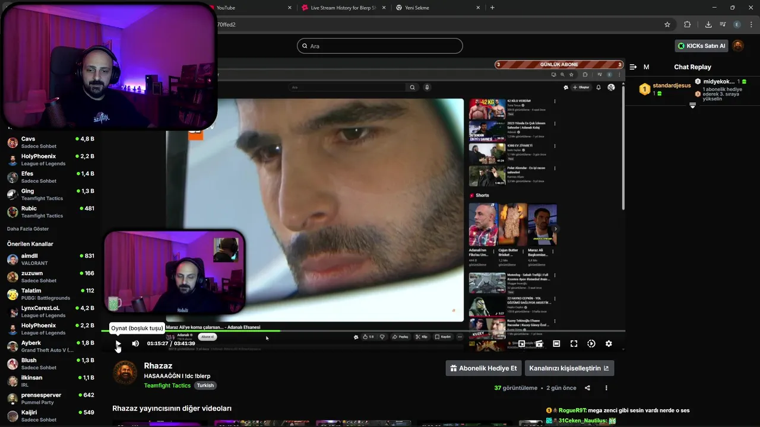760x427 pixels.
Task: Open ilkinsan IRL channel
Action: [50, 381]
